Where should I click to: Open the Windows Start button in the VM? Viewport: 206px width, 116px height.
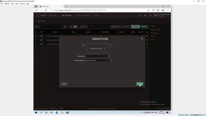tap(36, 112)
